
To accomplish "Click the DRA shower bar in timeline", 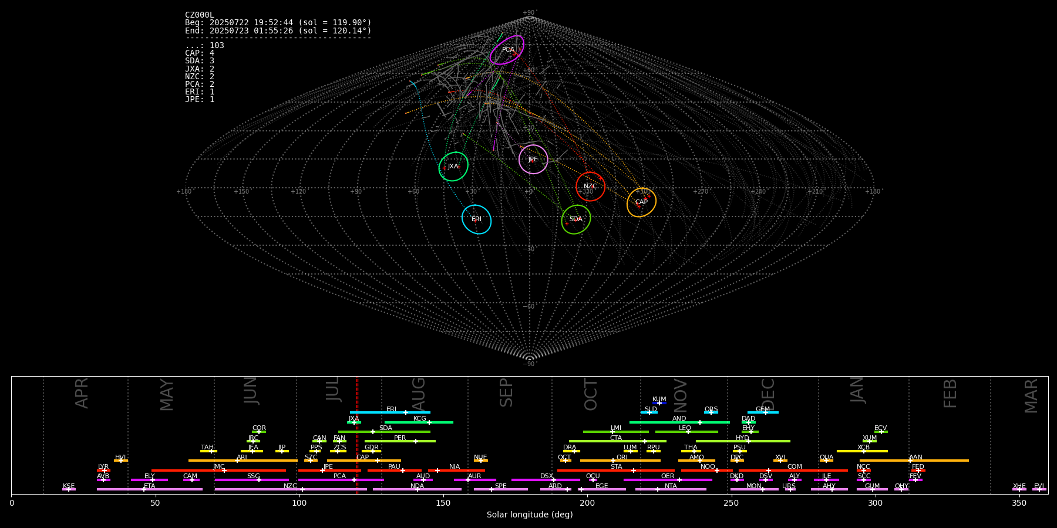I will [x=571, y=451].
